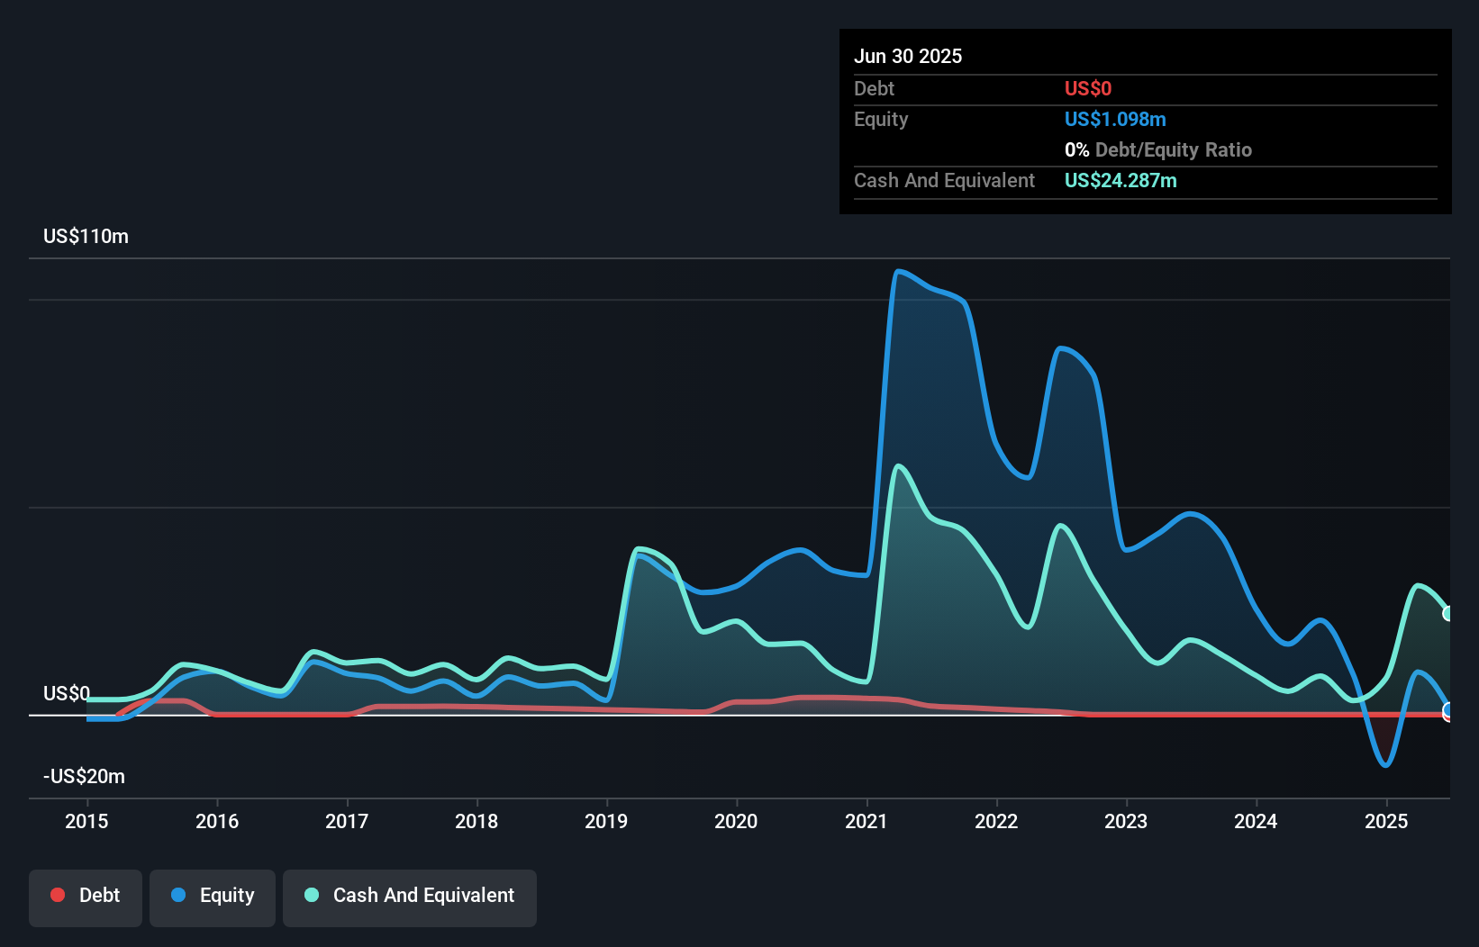Click the red Debt dot in the legend
The width and height of the screenshot is (1479, 947).
point(58,895)
